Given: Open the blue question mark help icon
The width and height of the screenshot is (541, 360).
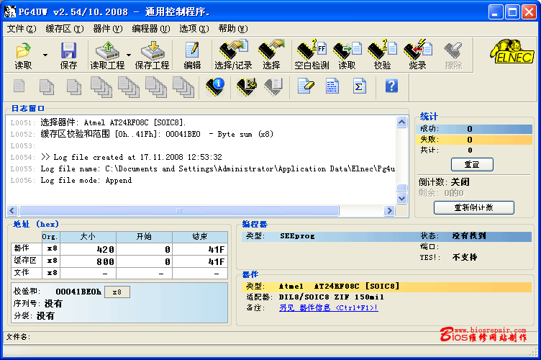Looking at the screenshot, I should [x=391, y=86].
